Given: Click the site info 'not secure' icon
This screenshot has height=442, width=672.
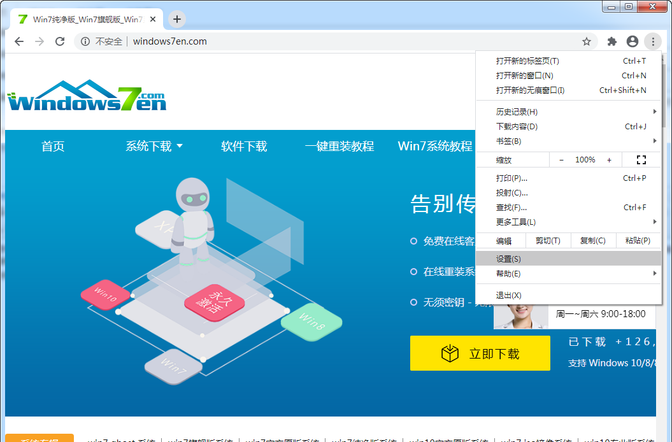Looking at the screenshot, I should [85, 41].
